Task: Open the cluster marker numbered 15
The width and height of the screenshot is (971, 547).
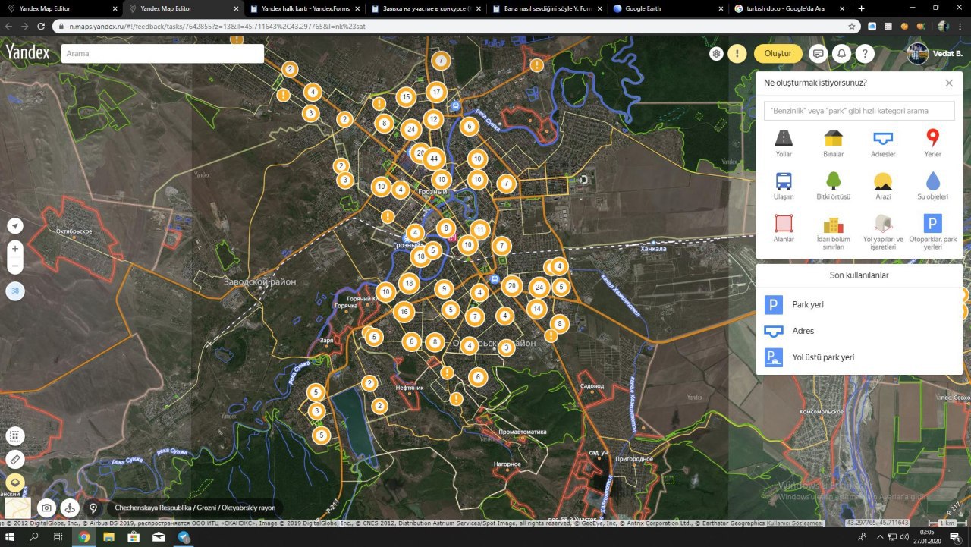Action: pyautogui.click(x=406, y=97)
